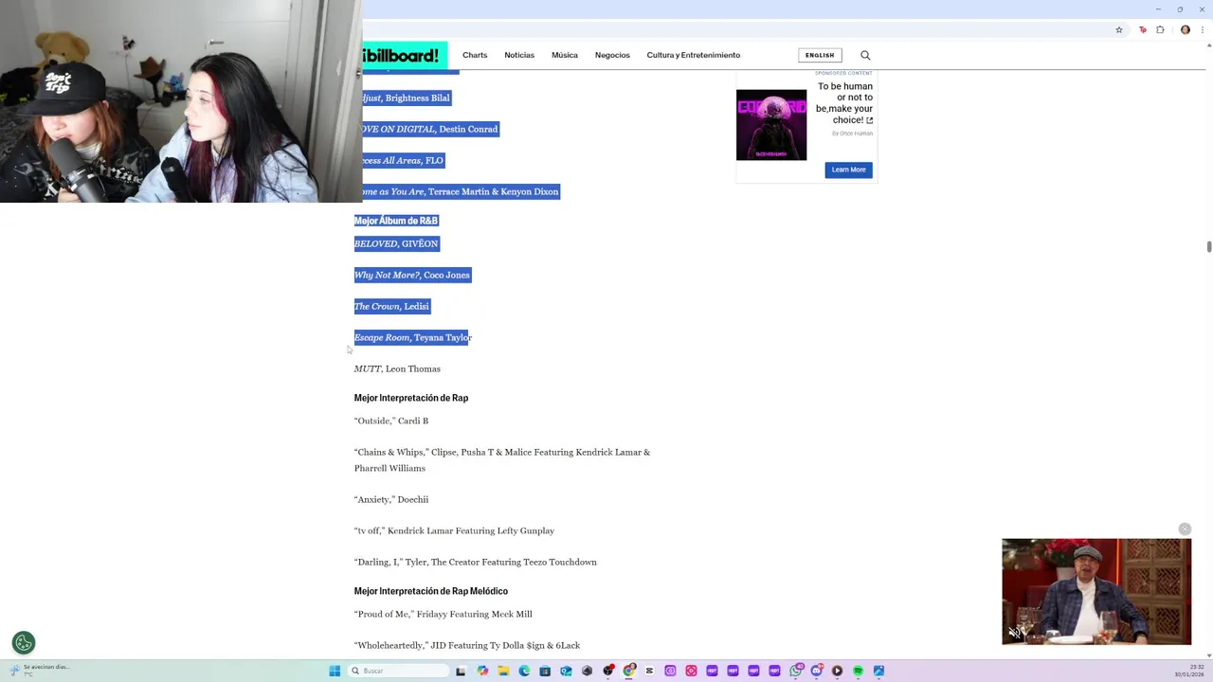Click 'Wholeheartedly, JID' nominee
This screenshot has height=682, width=1213.
coord(467,645)
